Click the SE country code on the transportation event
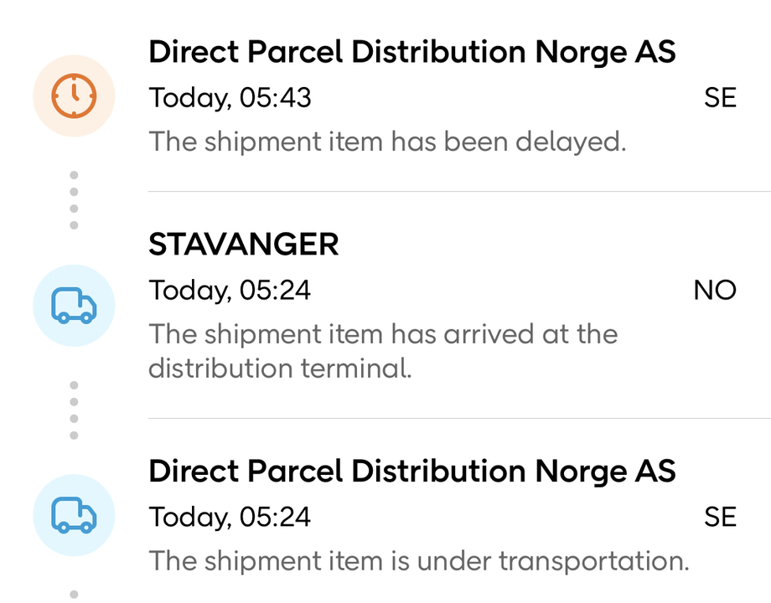 (720, 517)
